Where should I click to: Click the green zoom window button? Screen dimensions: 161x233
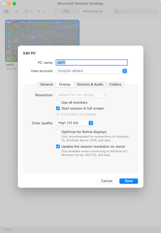[x=14, y=4]
